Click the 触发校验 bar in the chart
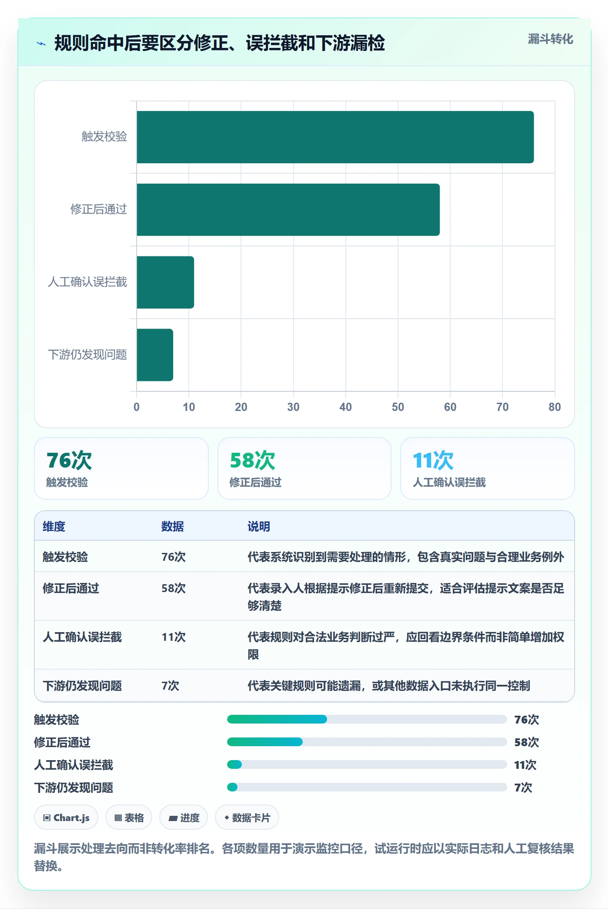The width and height of the screenshot is (609, 909). pos(335,137)
